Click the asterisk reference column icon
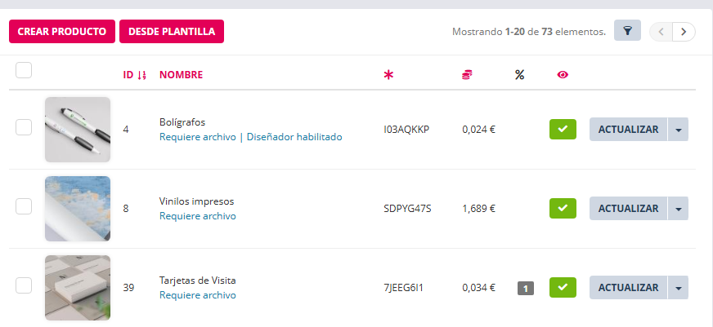Viewport: 713px width, 327px height. 388,75
